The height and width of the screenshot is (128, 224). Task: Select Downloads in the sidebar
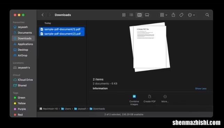click(x=23, y=38)
